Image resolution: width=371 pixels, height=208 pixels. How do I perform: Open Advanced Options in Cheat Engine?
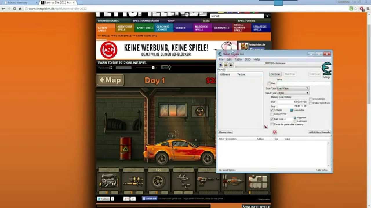[x=227, y=170]
